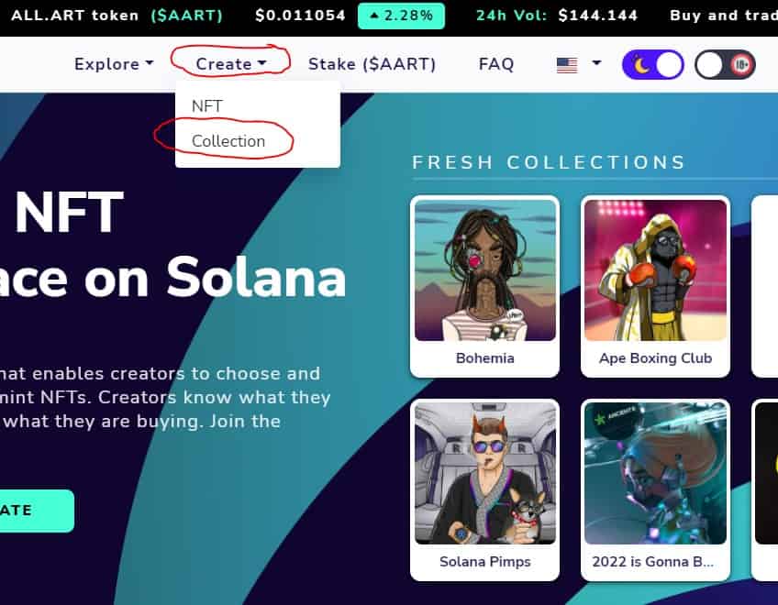Select Collection from the Create menu
Image resolution: width=778 pixels, height=605 pixels.
228,141
